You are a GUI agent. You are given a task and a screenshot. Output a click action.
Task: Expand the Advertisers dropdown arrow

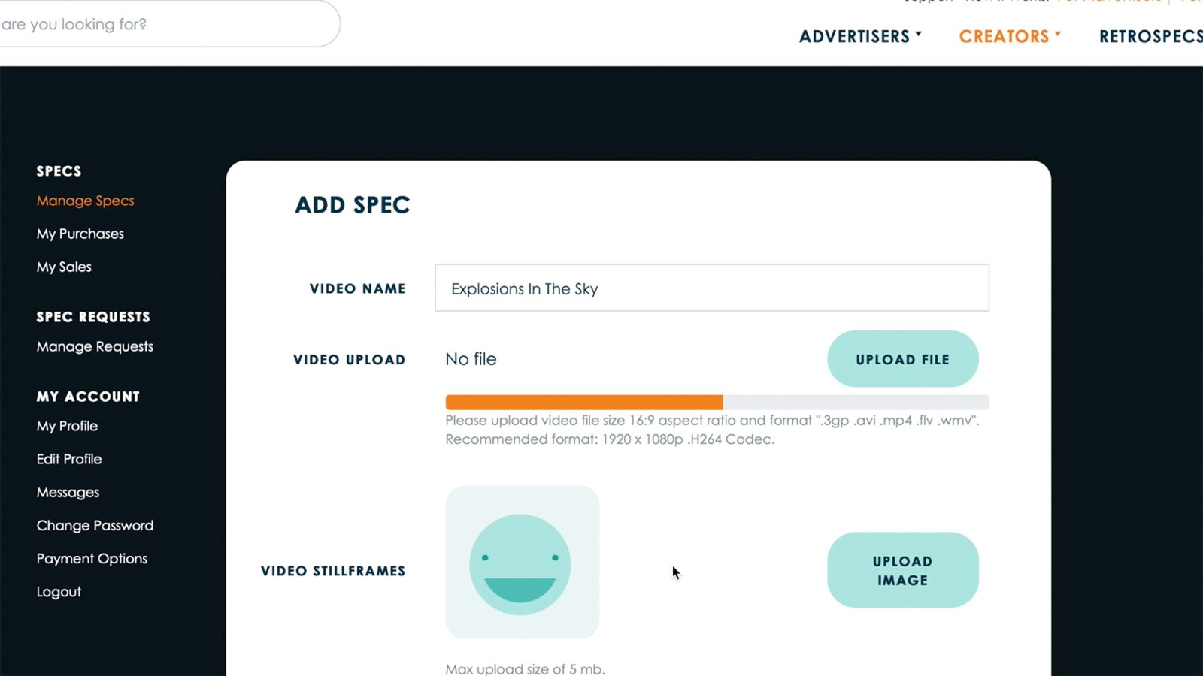918,35
